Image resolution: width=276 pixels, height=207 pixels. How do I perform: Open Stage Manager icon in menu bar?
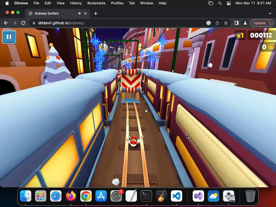click(x=211, y=3)
